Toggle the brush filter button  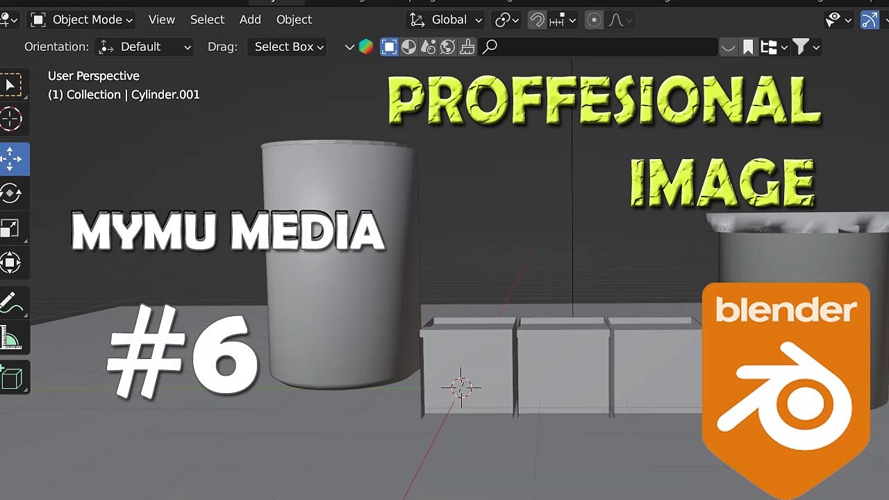[467, 47]
